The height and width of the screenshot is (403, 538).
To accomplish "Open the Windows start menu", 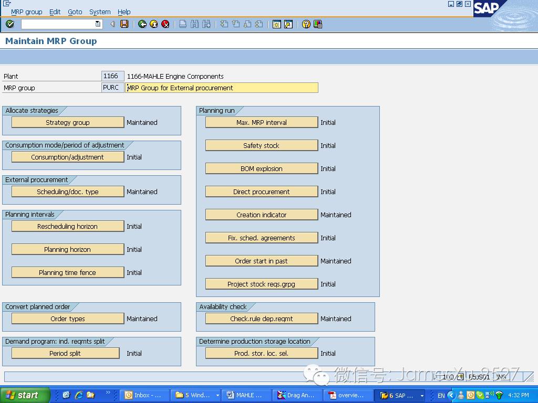I will (x=25, y=395).
